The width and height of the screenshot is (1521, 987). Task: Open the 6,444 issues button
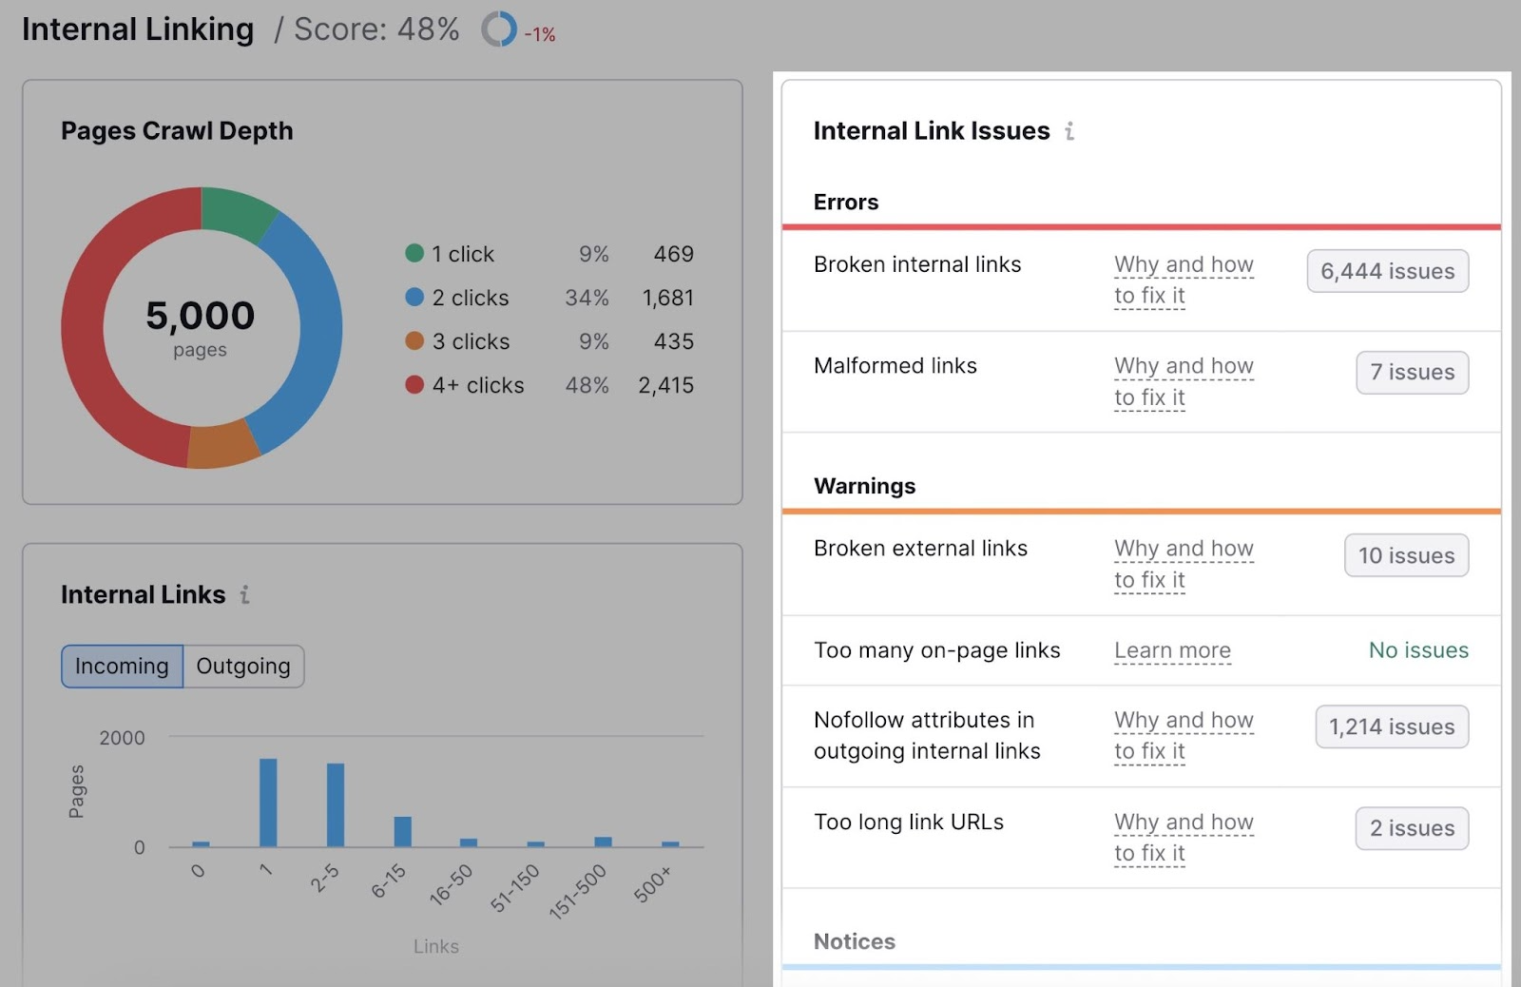pos(1387,271)
